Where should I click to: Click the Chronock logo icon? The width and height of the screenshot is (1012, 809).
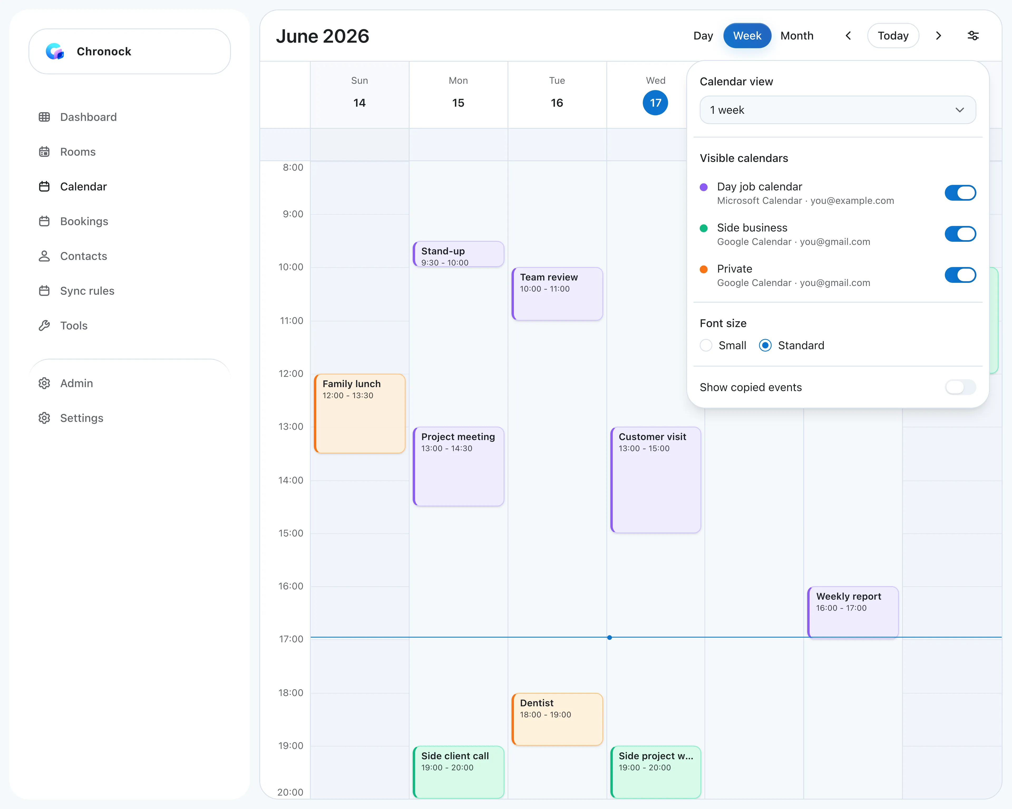pos(55,52)
